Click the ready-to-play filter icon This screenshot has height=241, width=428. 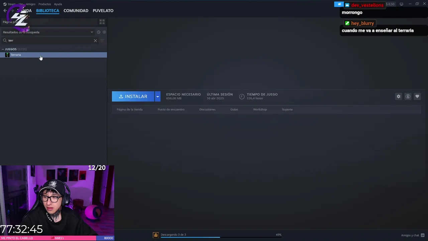104,32
